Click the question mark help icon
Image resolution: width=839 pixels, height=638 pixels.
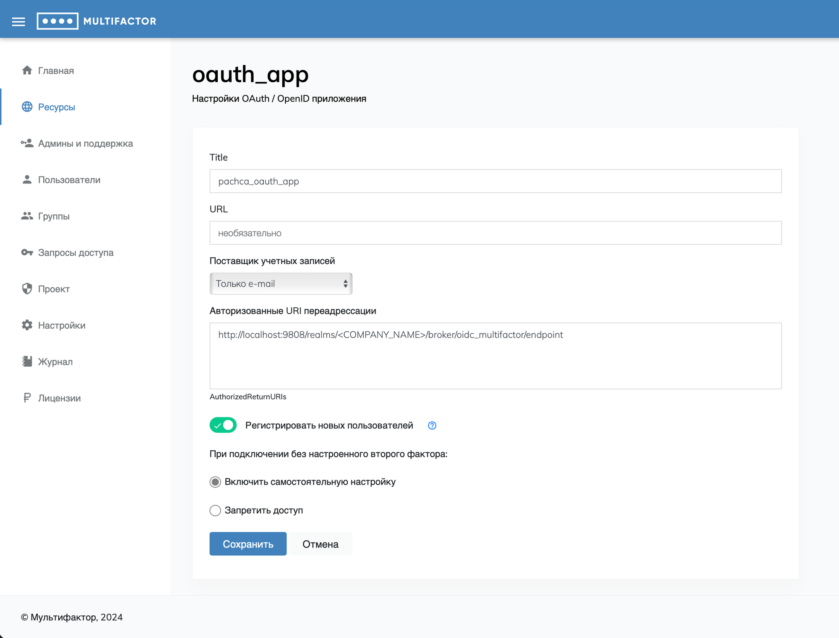click(432, 425)
